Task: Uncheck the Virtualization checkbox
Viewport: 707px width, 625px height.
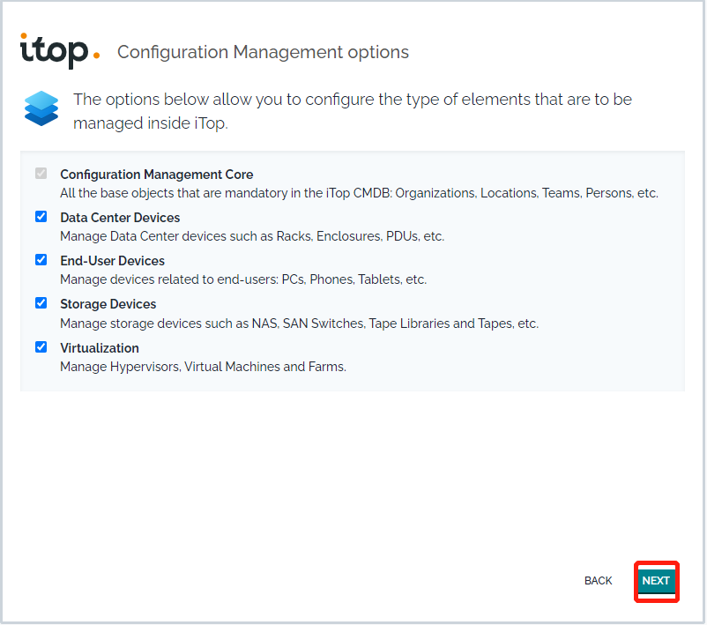Action: point(41,346)
